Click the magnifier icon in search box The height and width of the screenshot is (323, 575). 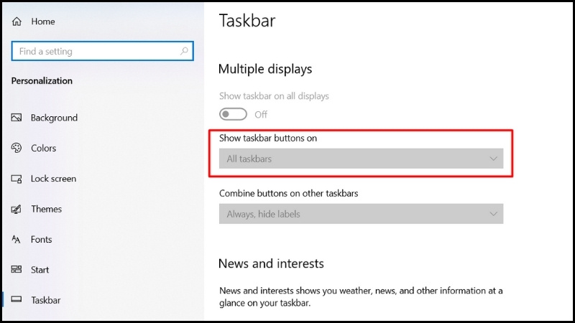coord(184,51)
